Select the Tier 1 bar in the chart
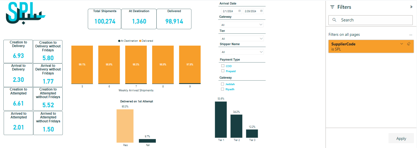417x148 pixels. click(x=220, y=119)
